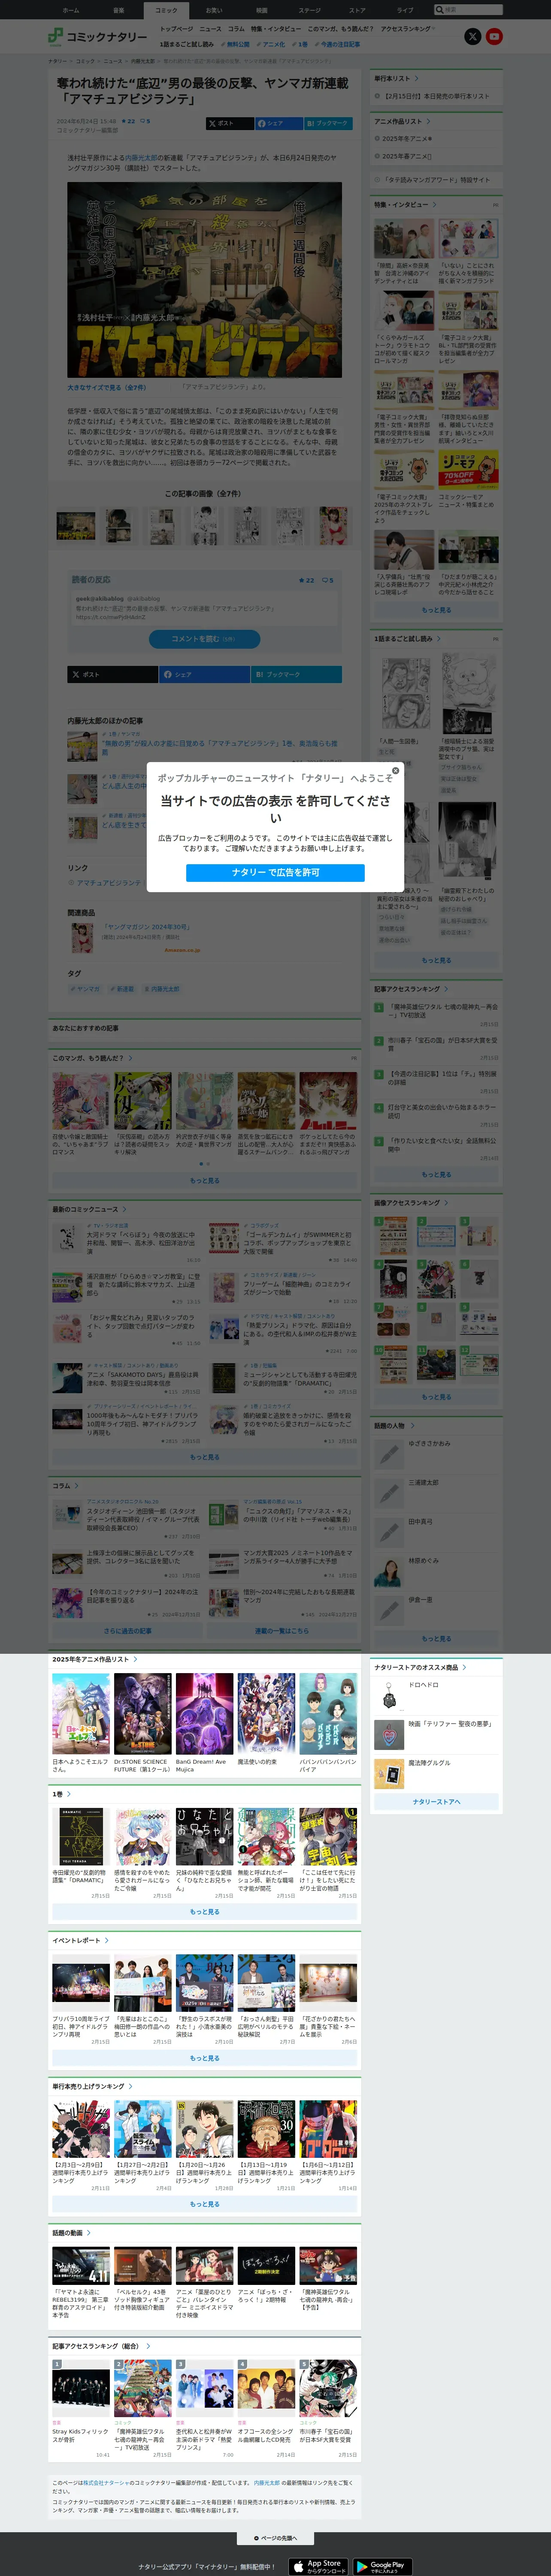Download via the App Store badge

318,2566
